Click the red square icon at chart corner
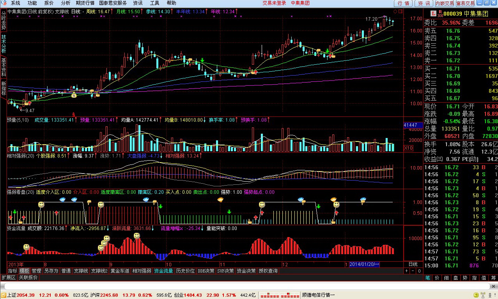Viewport: 498px width, 299px height. click(x=401, y=11)
